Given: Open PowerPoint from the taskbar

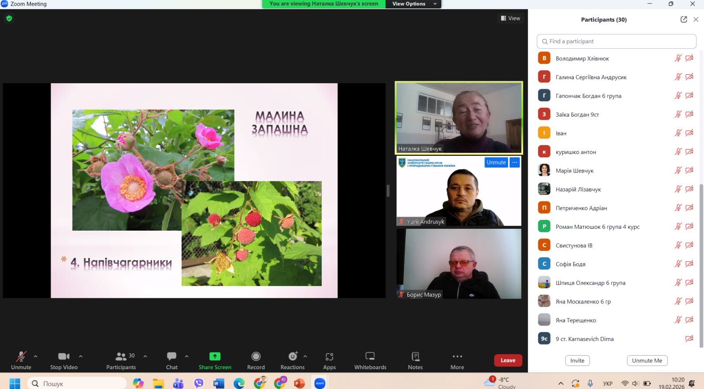Looking at the screenshot, I should (x=300, y=383).
